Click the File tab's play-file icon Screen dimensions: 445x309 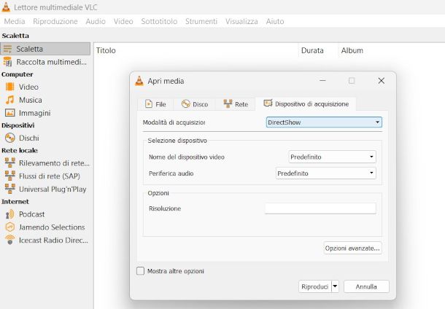click(x=148, y=103)
